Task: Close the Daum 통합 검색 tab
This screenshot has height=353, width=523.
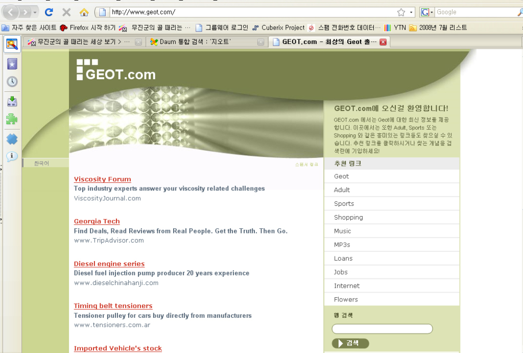Action: (x=261, y=42)
